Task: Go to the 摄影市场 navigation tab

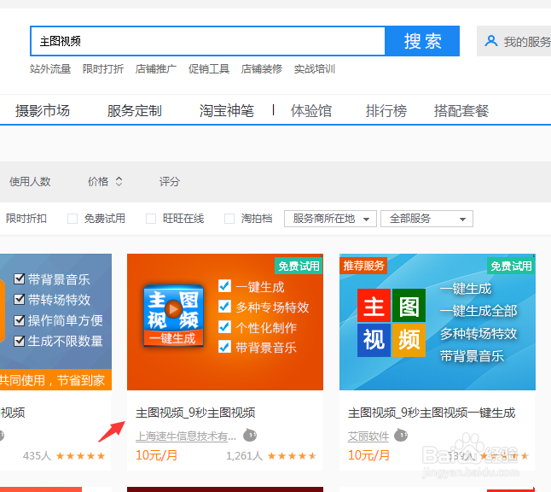Action: click(x=43, y=111)
